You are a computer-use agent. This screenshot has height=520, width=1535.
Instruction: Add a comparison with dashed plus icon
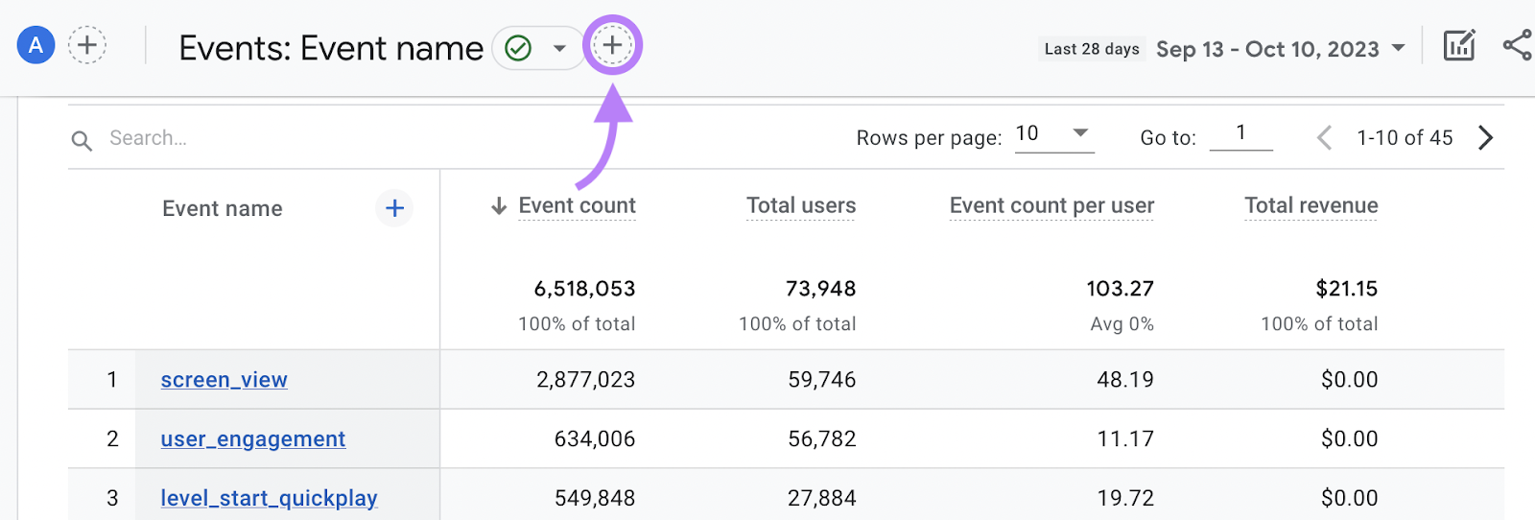pos(87,45)
